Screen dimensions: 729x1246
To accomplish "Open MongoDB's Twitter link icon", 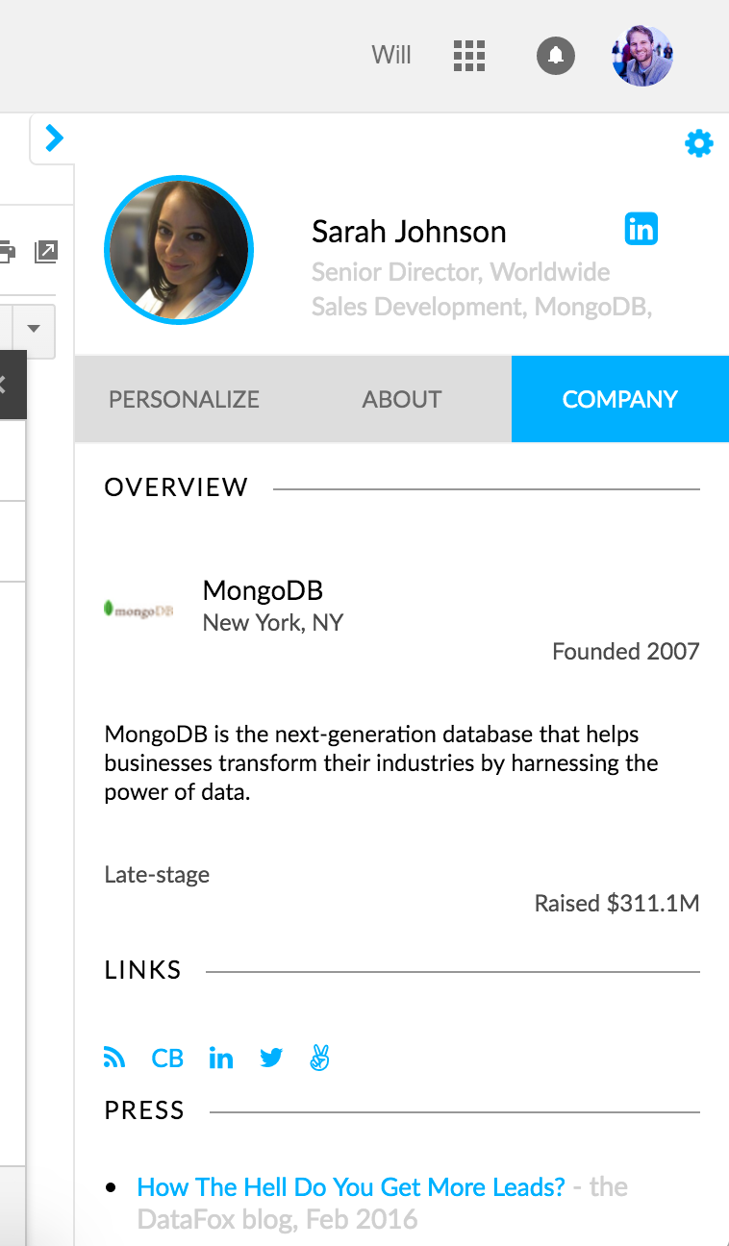I will 271,1059.
